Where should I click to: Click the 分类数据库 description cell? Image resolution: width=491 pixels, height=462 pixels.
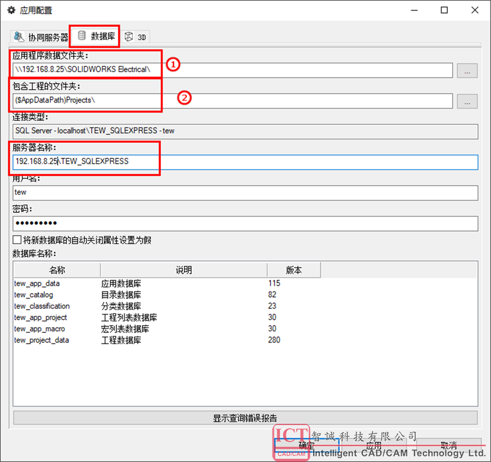point(121,306)
